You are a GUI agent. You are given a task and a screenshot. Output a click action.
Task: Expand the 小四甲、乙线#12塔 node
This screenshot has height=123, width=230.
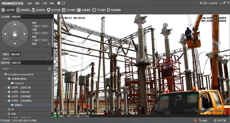pos(6,87)
